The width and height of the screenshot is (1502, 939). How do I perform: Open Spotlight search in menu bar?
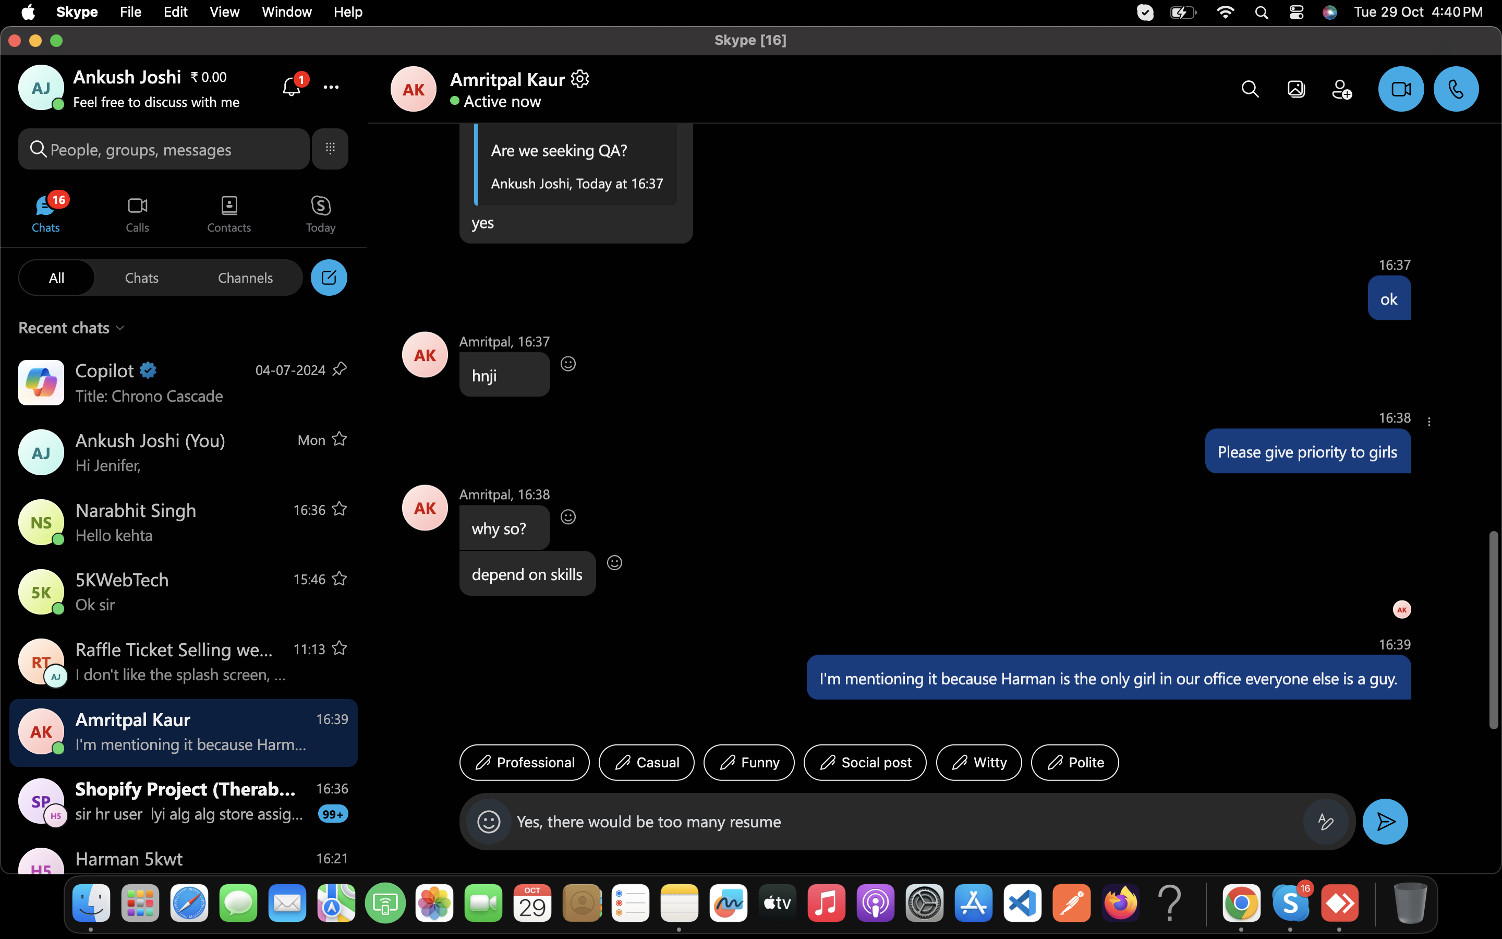point(1261,13)
